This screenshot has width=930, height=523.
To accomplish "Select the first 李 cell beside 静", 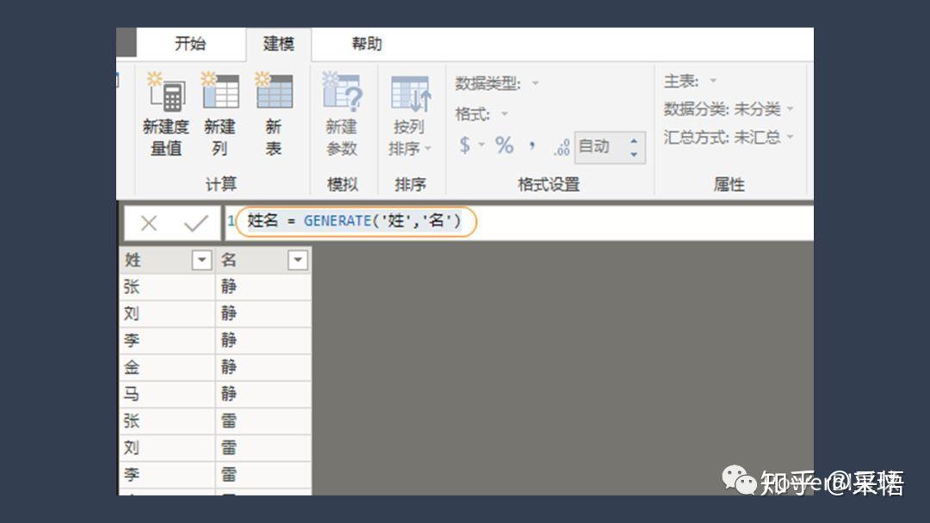I will (x=167, y=340).
